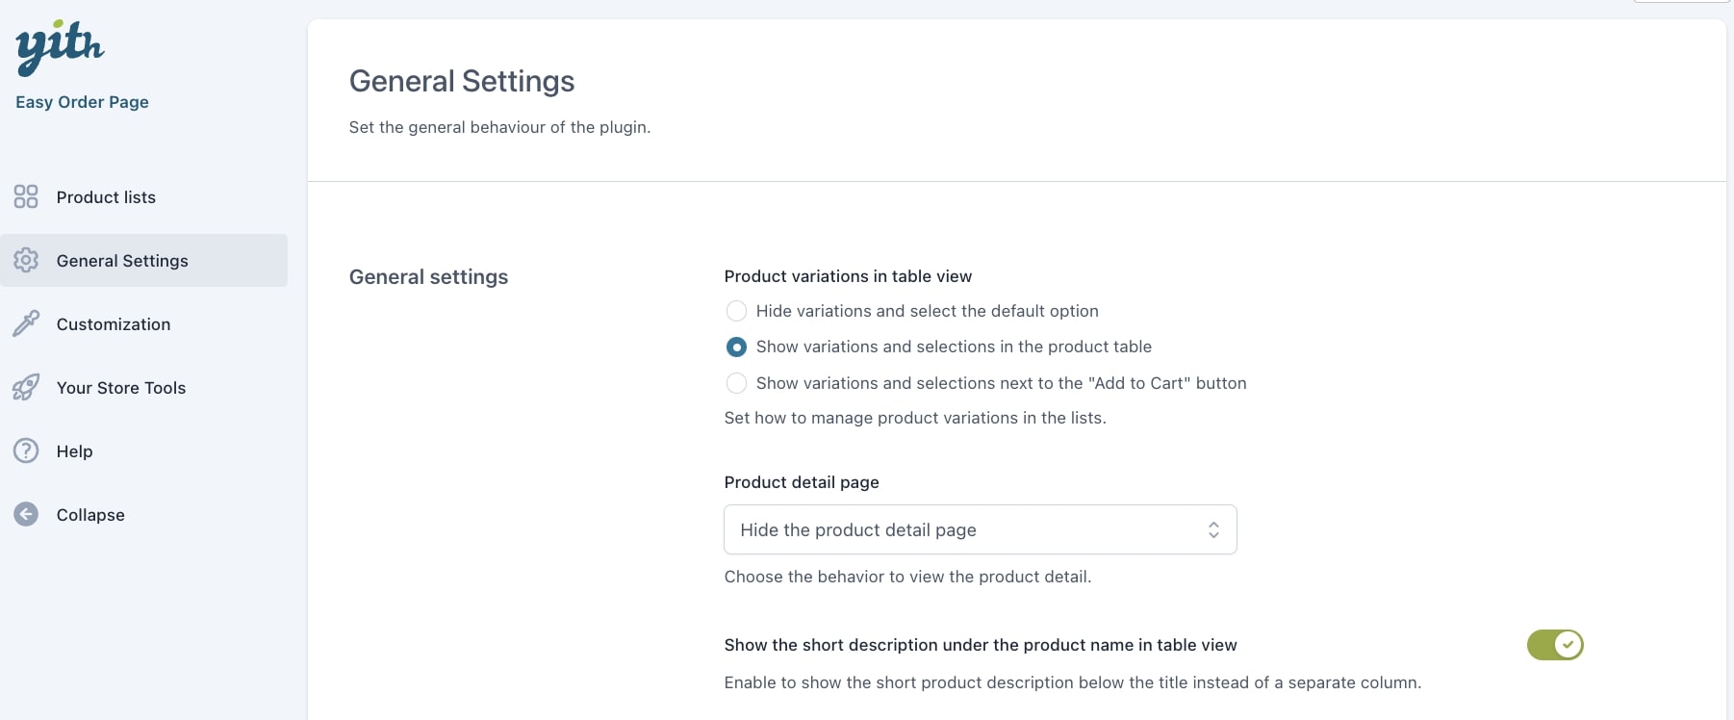
Task: Click 'Enable to show the short product description' text
Action: pos(1073,682)
